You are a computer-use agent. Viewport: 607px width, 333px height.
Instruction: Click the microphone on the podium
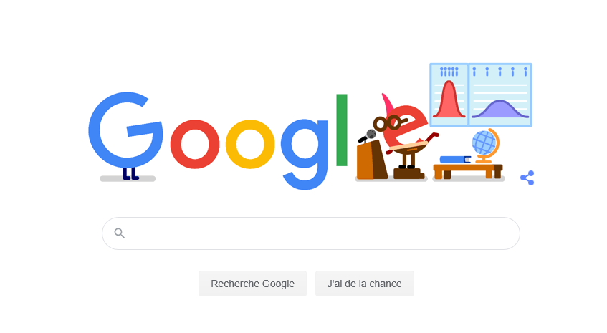(x=368, y=136)
